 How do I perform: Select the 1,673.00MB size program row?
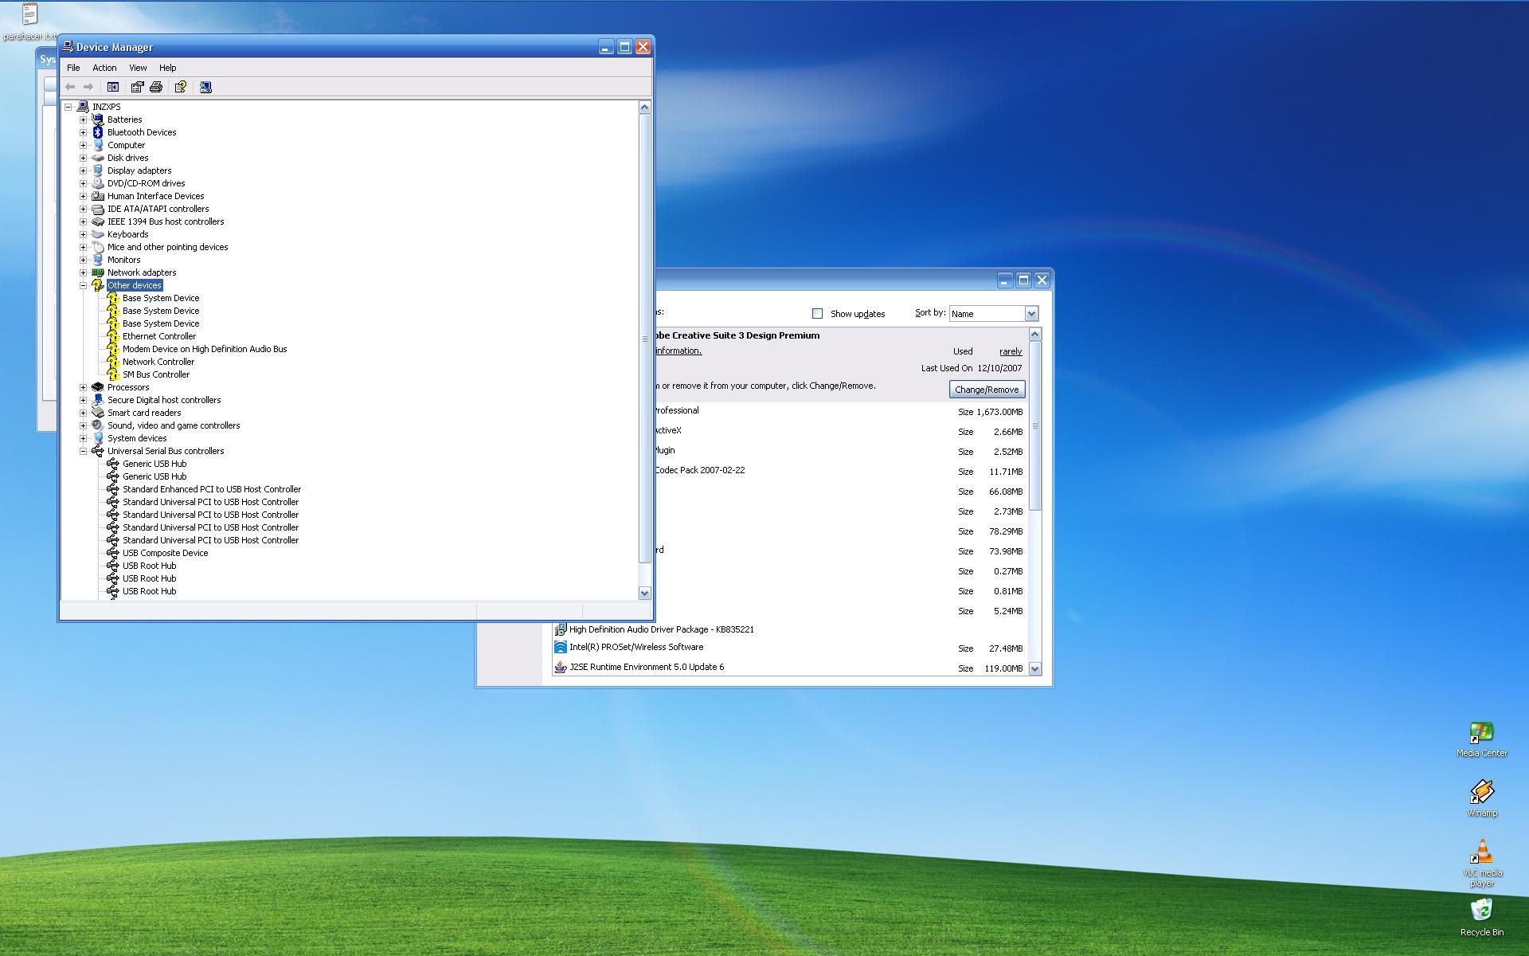[840, 412]
